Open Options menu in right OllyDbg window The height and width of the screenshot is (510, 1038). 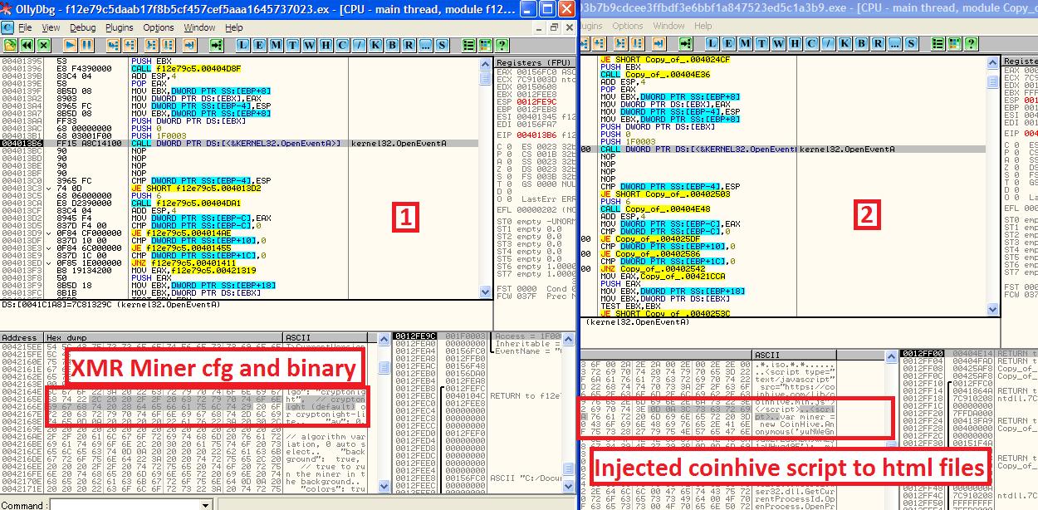point(628,26)
